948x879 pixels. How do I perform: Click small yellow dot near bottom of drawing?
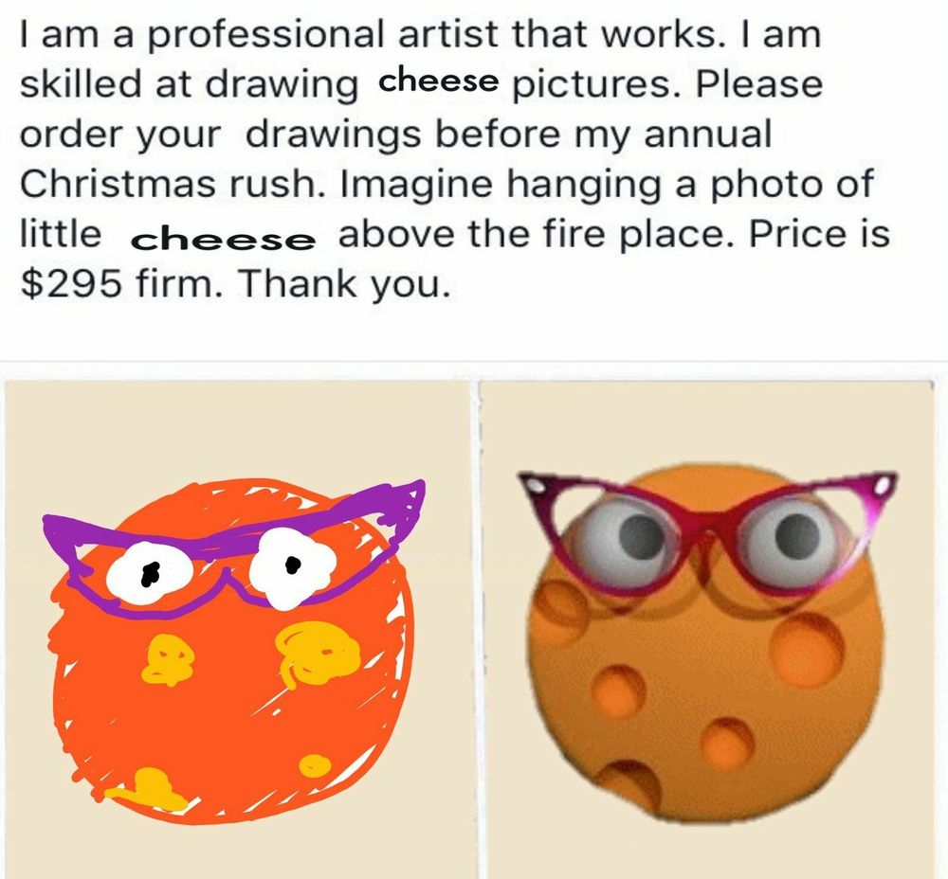[315, 766]
